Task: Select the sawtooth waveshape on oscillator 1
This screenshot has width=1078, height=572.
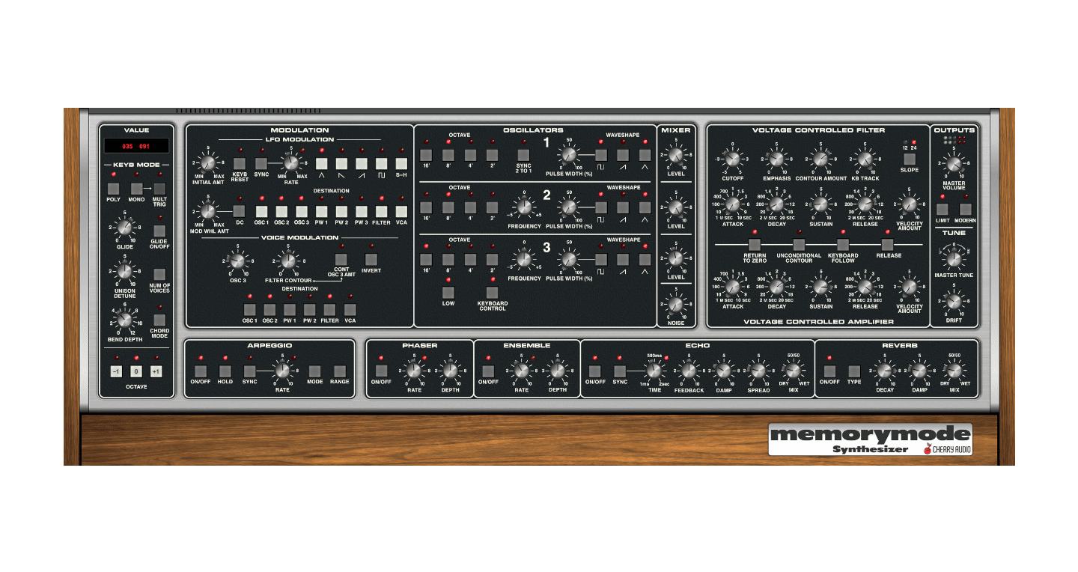Action: coord(623,155)
